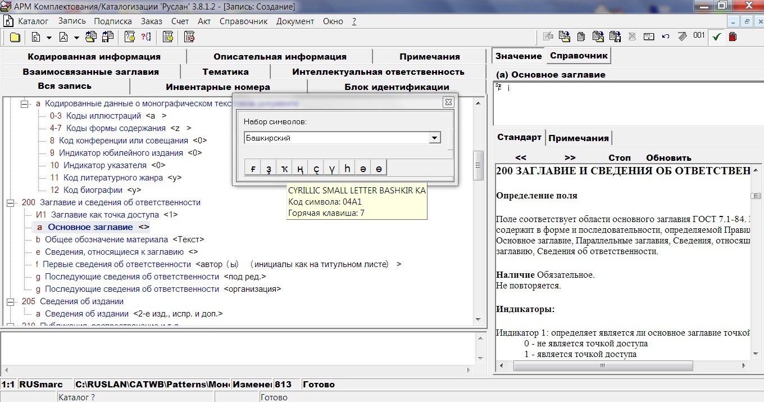Viewport: 764px width, 402px height.
Task: Click the blue undo arrow icon
Action: pyautogui.click(x=666, y=37)
